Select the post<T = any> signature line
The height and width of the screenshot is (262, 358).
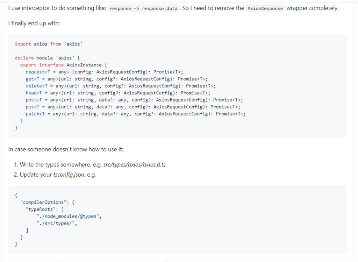[x=134, y=100]
